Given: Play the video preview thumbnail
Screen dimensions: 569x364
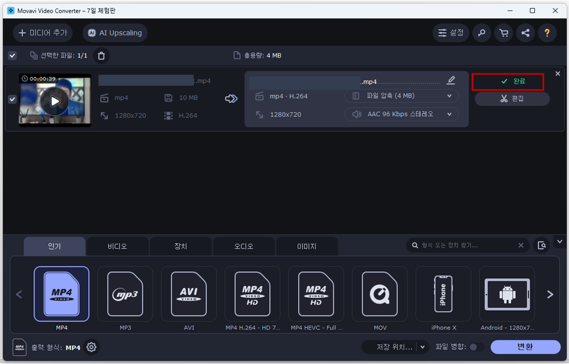Looking at the screenshot, I should point(55,101).
